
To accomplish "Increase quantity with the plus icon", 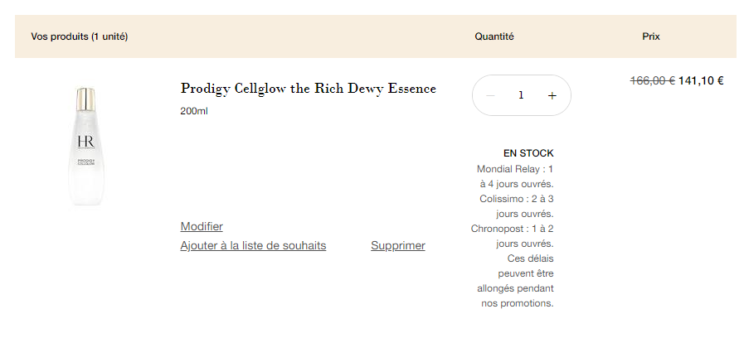I will pos(552,96).
